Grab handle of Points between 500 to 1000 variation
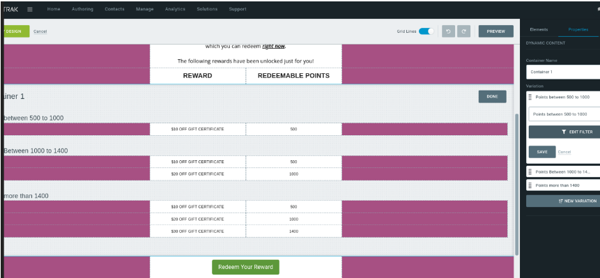Viewport: 600px width, 278px height. pos(530,97)
